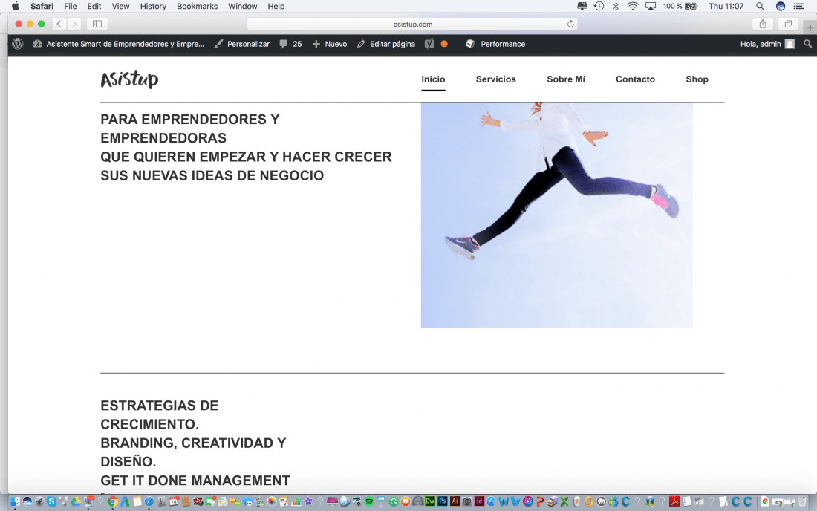
Task: Go forward in Safari history
Action: click(74, 24)
